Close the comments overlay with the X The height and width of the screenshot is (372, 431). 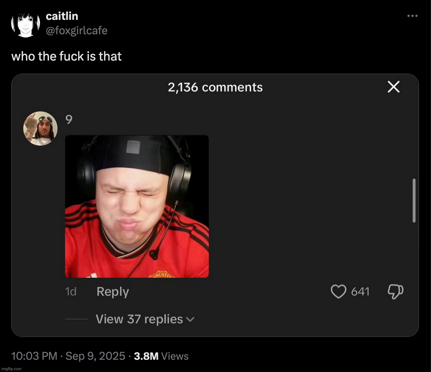pyautogui.click(x=394, y=87)
